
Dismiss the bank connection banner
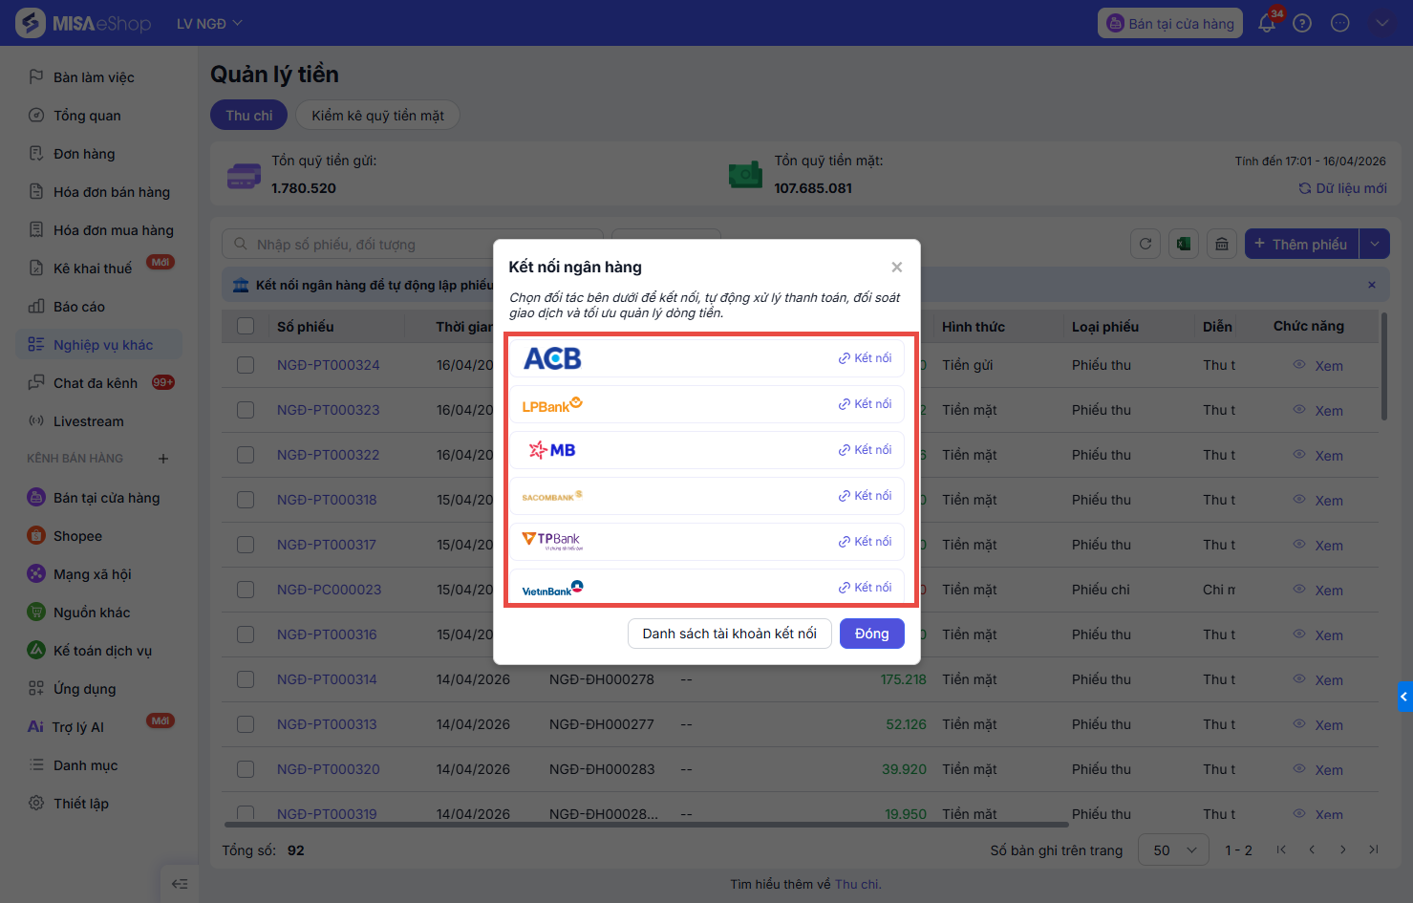tap(1372, 285)
